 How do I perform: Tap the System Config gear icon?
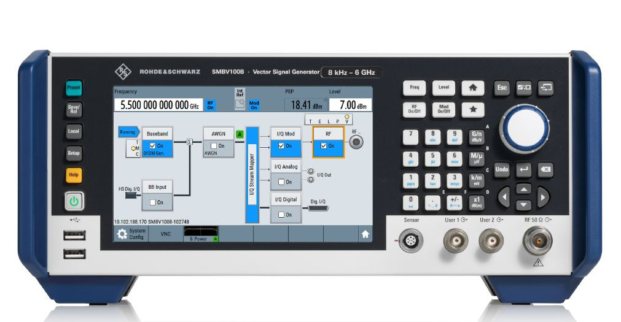pos(122,234)
